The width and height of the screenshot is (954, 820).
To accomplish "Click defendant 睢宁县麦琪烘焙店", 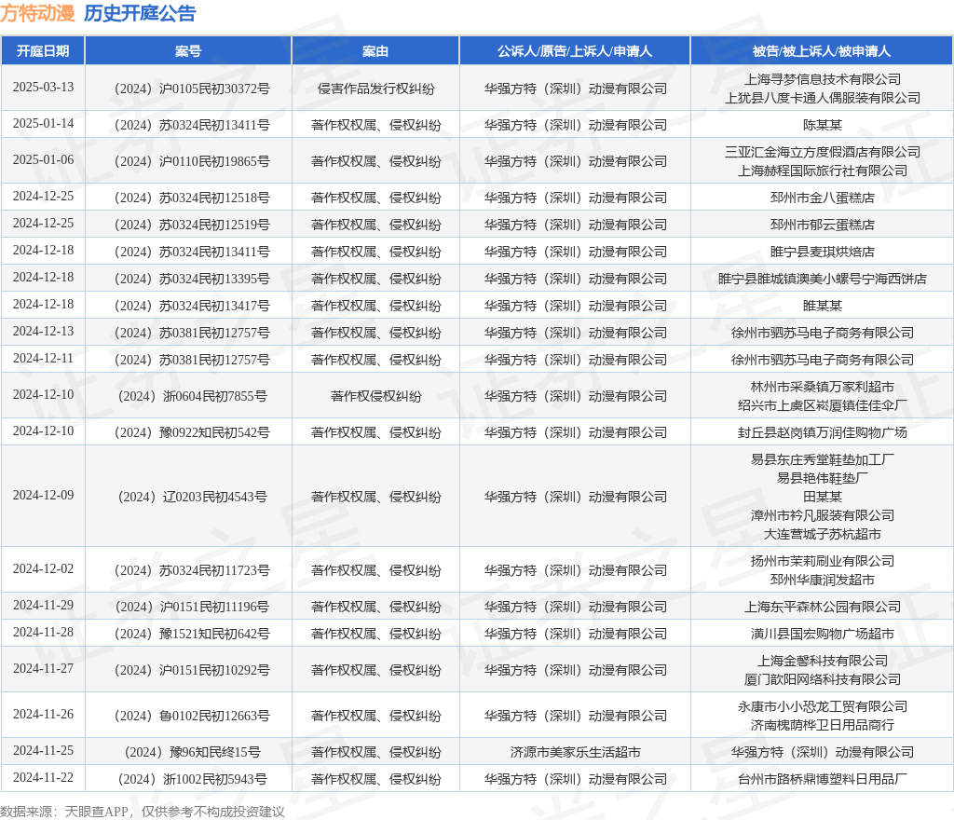I will pos(823,252).
